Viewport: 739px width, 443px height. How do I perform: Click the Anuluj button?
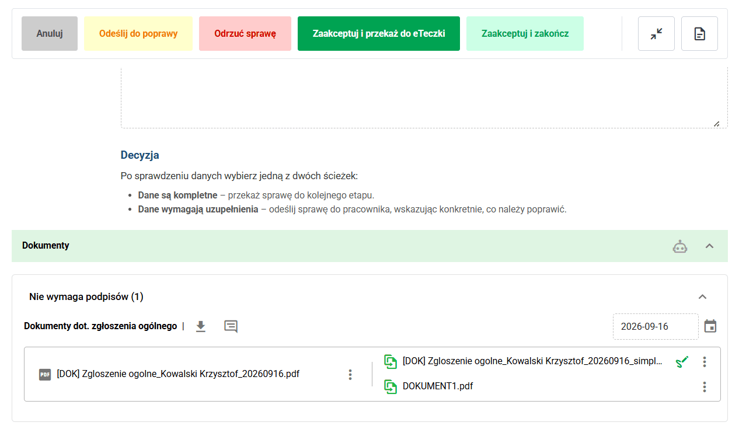point(50,34)
